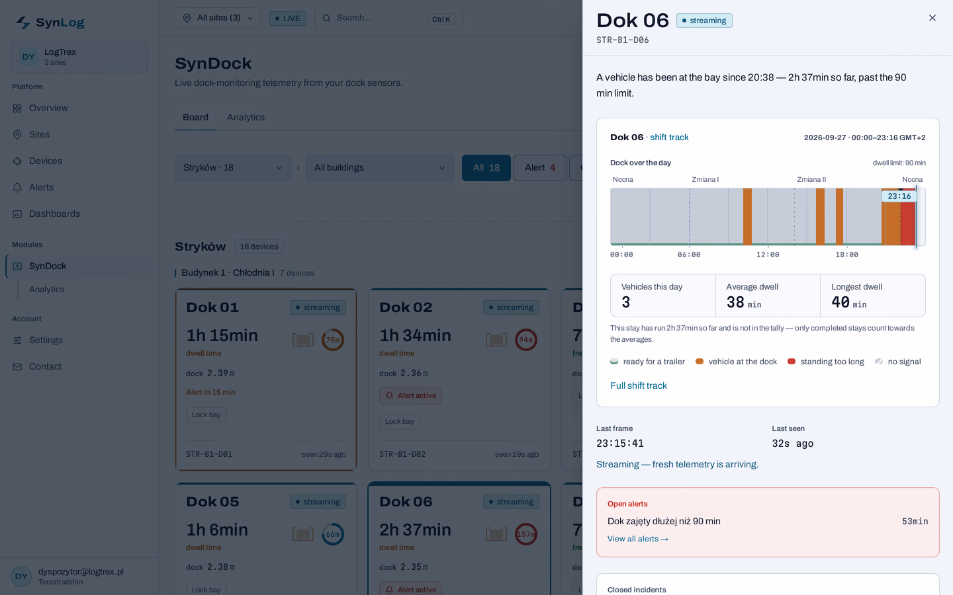953x595 pixels.
Task: Toggle the LIVE status badge
Action: tap(288, 19)
